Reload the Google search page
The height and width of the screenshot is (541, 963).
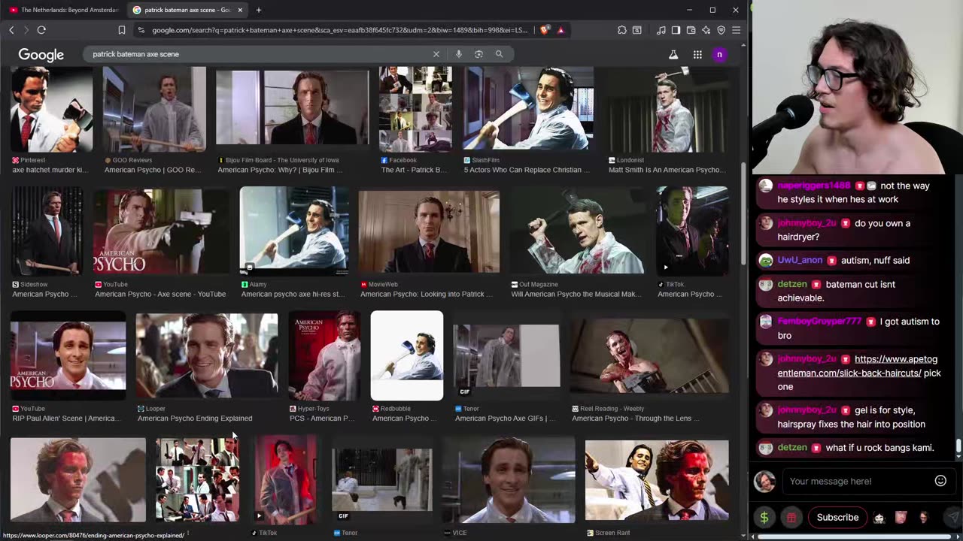point(41,30)
